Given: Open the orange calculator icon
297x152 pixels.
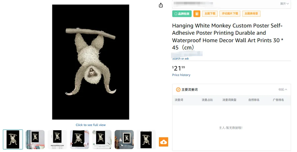Looking at the screenshot, I should [197, 14].
